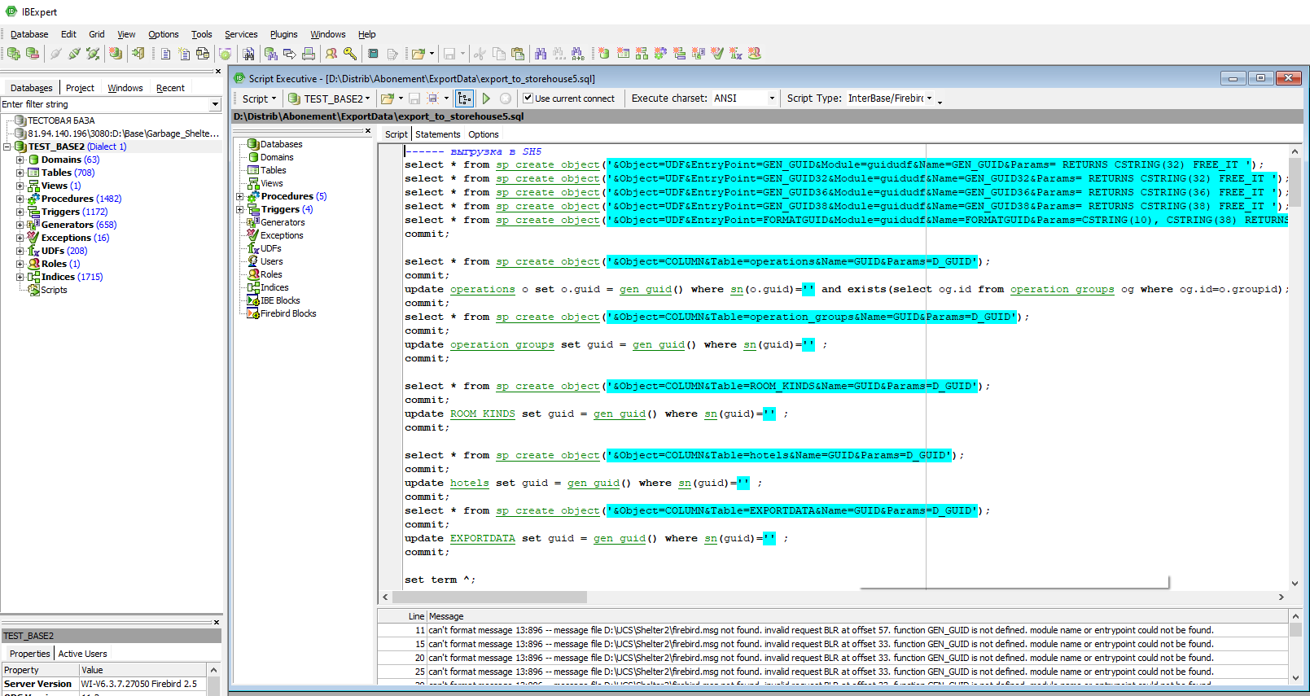Open the TEST_BASE2 database selector dropdown
The width and height of the screenshot is (1310, 696).
[x=367, y=98]
